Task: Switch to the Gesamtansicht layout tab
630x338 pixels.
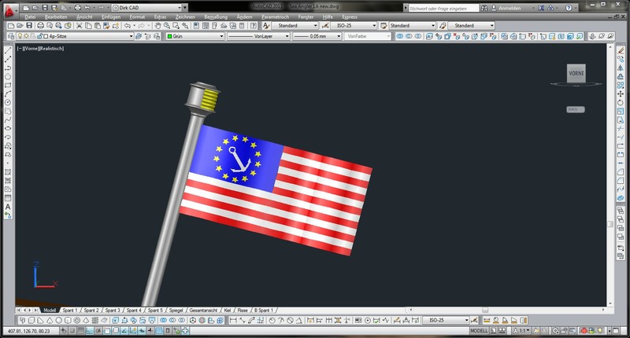Action: click(x=203, y=310)
